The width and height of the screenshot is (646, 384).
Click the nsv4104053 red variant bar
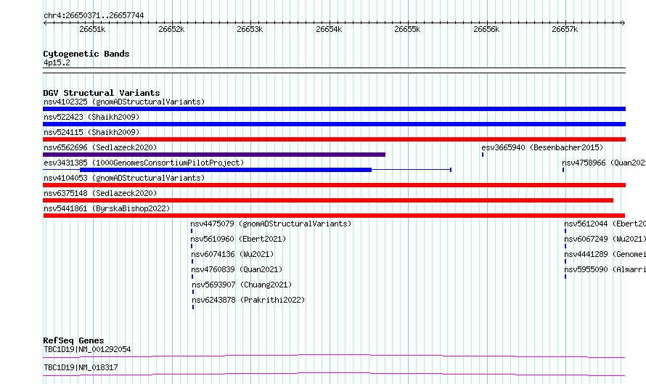[x=334, y=185]
